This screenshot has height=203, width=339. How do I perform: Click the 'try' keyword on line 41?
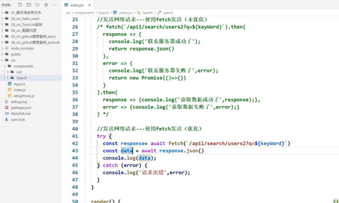(x=102, y=136)
